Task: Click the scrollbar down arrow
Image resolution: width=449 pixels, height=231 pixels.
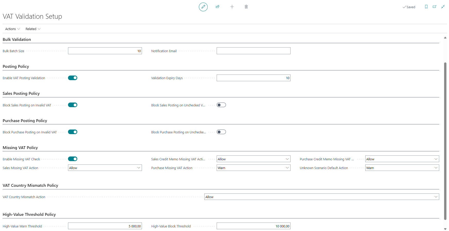Action: pyautogui.click(x=445, y=229)
